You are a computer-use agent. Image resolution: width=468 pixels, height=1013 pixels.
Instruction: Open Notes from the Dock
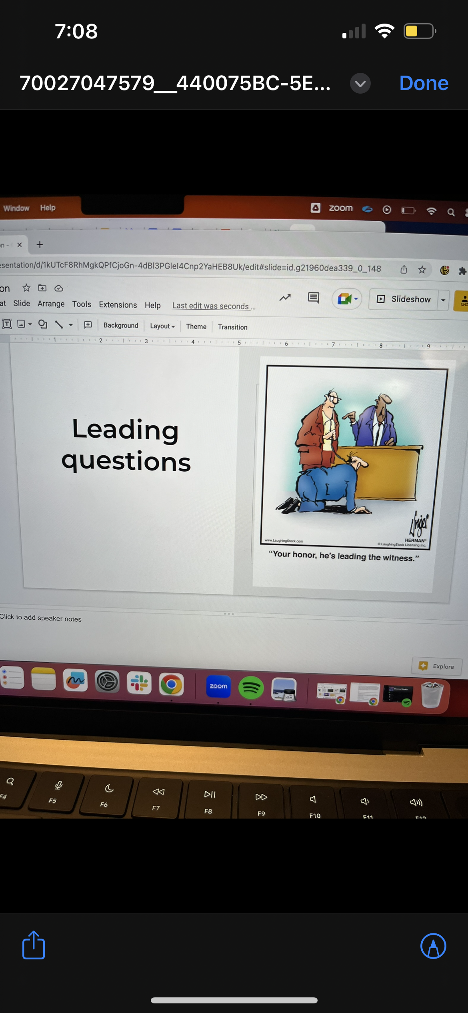[x=44, y=679]
